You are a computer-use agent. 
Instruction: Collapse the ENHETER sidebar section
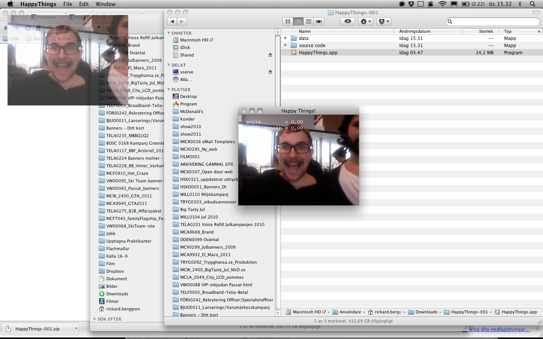[x=169, y=33]
